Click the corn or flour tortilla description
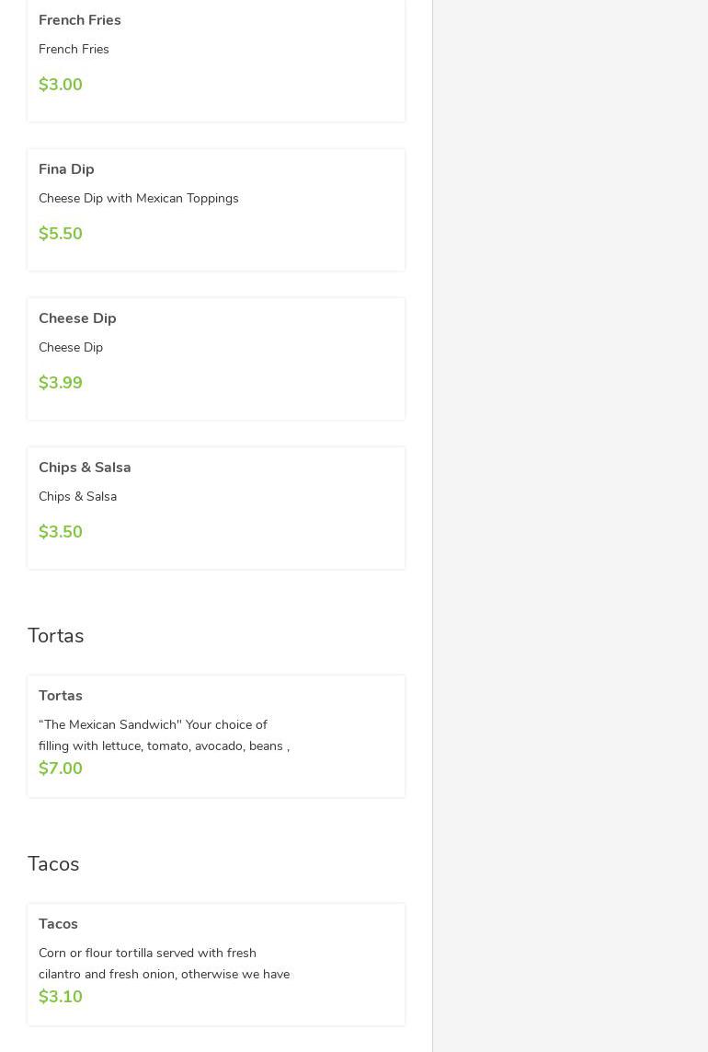 (x=164, y=964)
